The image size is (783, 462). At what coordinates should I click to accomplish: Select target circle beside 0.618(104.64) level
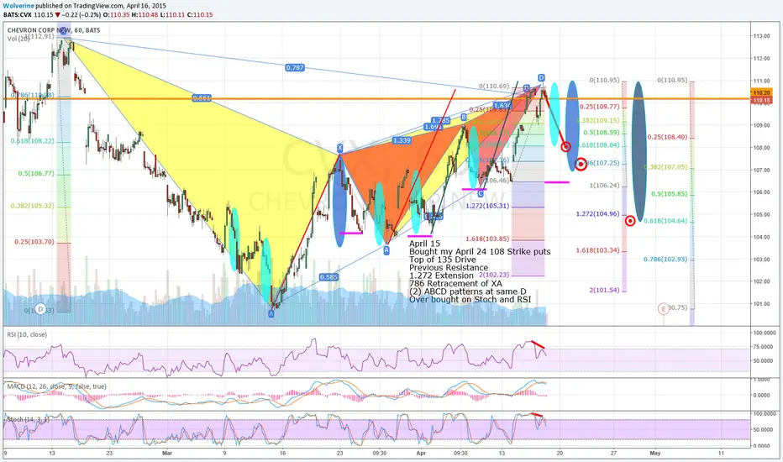click(630, 220)
